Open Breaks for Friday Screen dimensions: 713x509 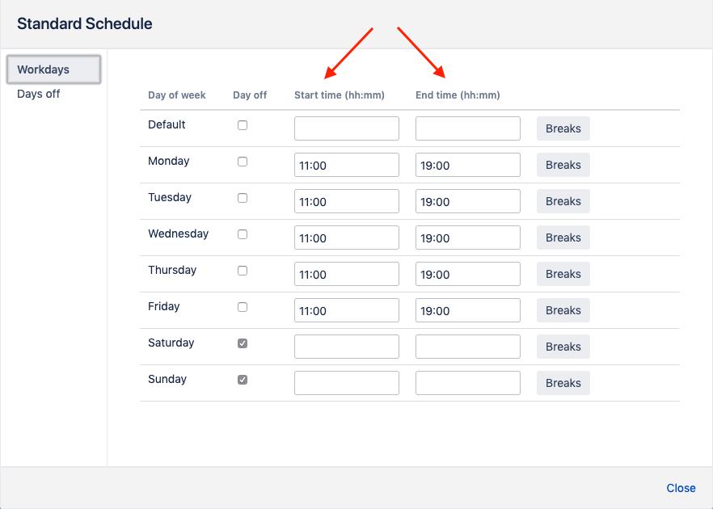(x=563, y=310)
